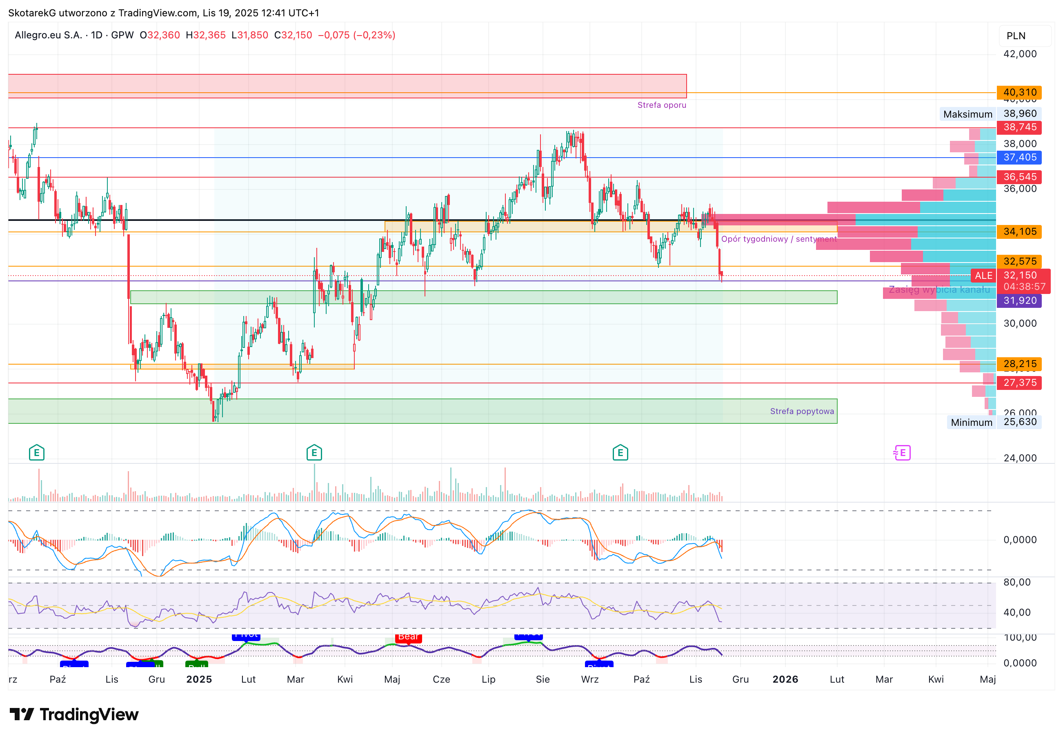Click the H32,365 high value

[206, 35]
